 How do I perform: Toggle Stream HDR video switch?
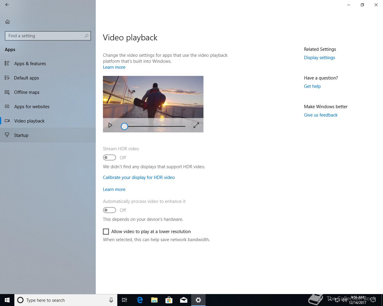[110, 157]
